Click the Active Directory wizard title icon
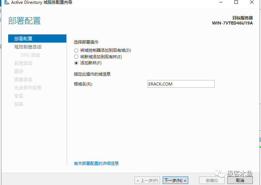 [x=7, y=2]
